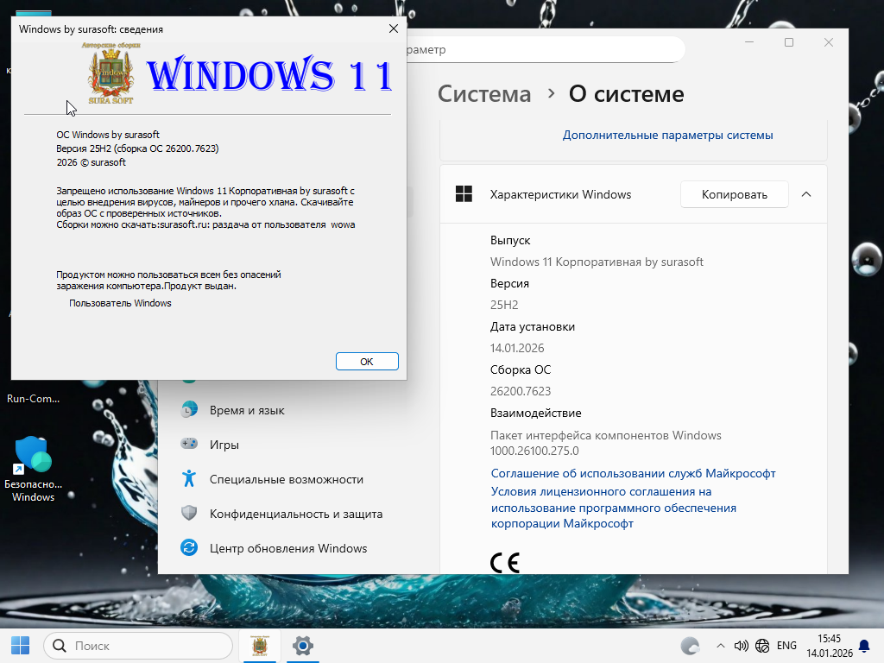Viewport: 884px width, 663px height.
Task: Open Специальные возможности settings category
Action: 286,479
